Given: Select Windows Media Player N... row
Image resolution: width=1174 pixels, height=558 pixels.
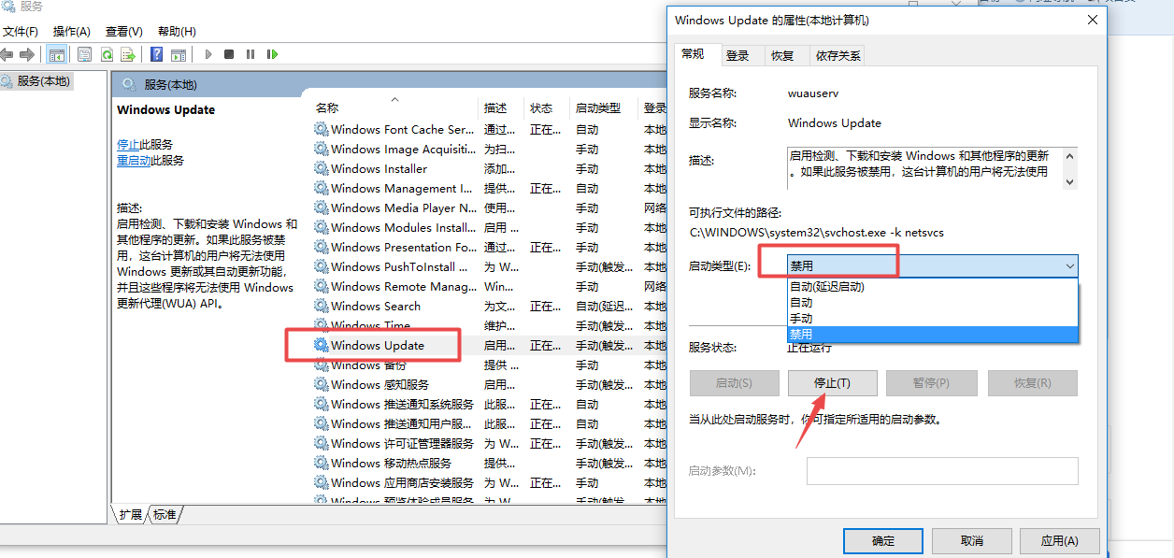Looking at the screenshot, I should [489, 207].
